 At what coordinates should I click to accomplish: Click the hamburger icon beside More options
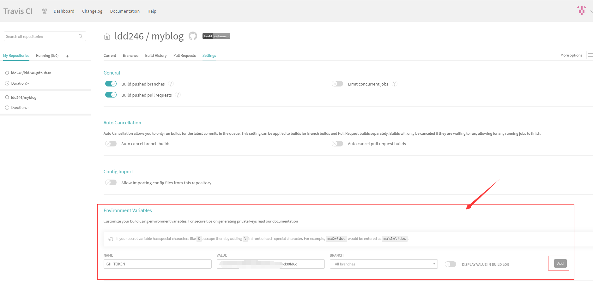click(x=590, y=55)
